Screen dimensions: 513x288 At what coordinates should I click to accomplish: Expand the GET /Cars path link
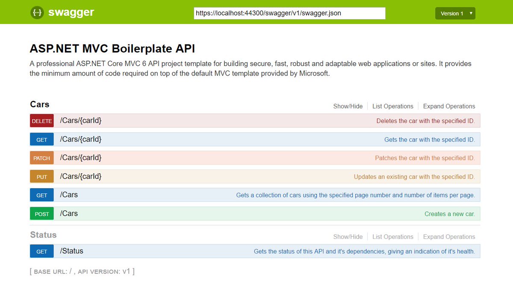[x=69, y=195]
